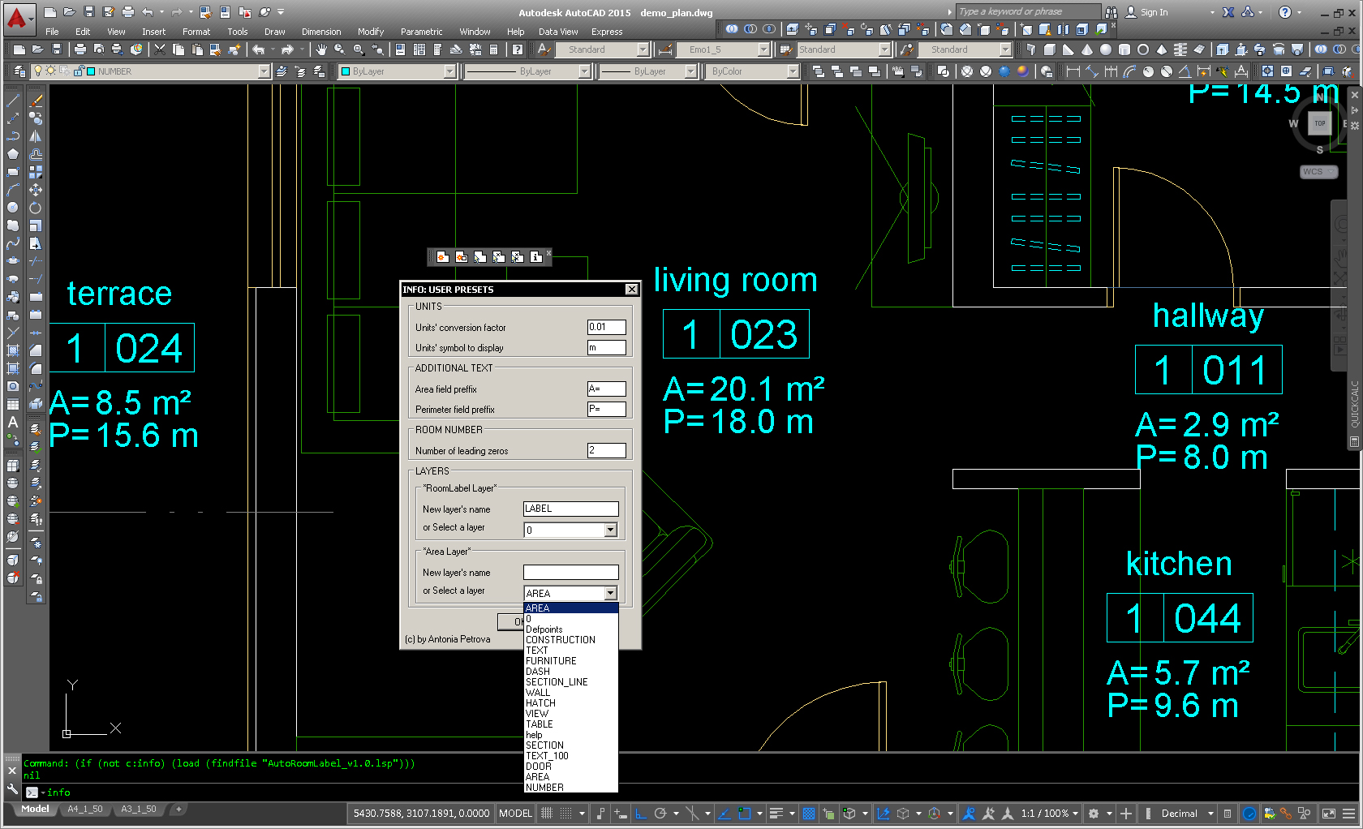Click the Units' conversion factor field
The height and width of the screenshot is (829, 1363).
click(x=606, y=327)
